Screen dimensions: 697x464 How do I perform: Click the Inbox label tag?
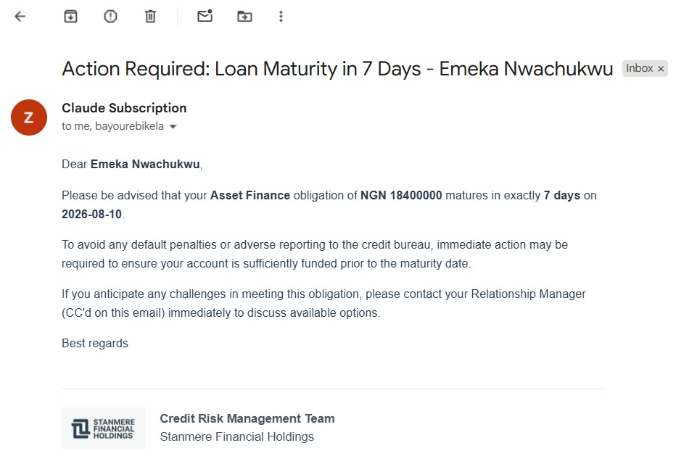639,68
